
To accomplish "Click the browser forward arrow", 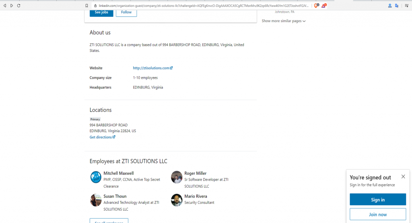I will (12, 6).
